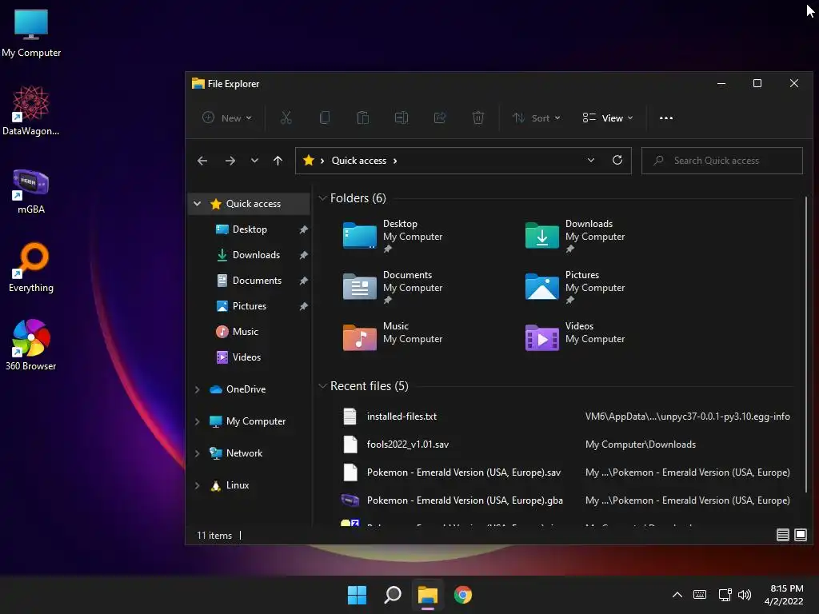Image resolution: width=819 pixels, height=614 pixels.
Task: Open the address bar history dropdown
Action: [x=591, y=160]
